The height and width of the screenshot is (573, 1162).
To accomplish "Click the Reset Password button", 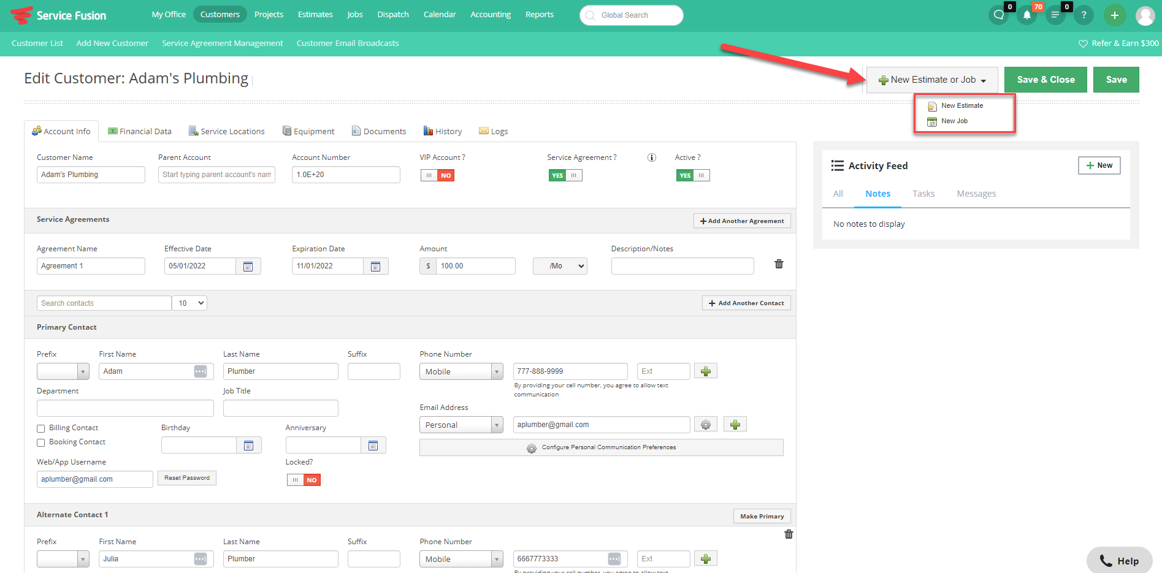I will click(x=187, y=478).
